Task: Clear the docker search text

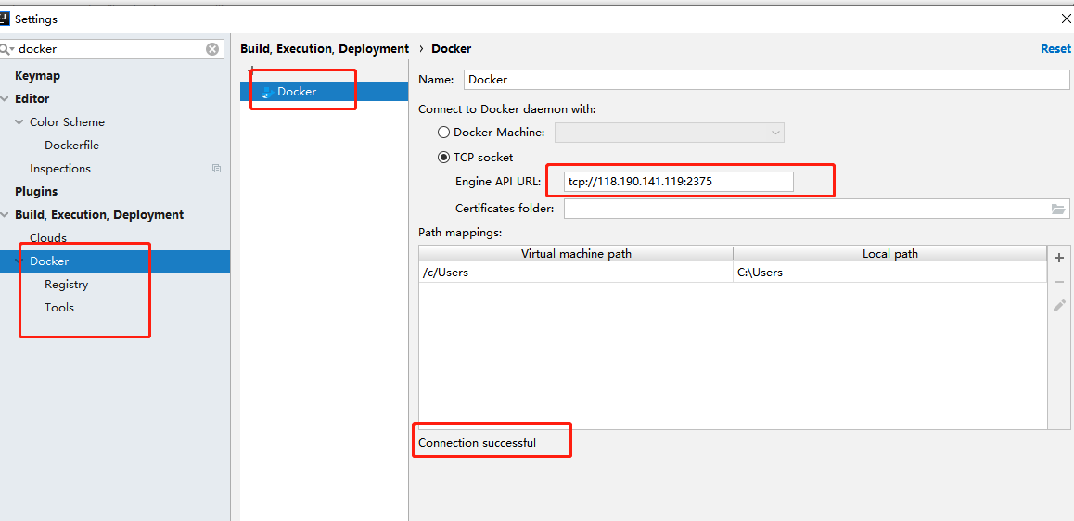Action: (212, 48)
